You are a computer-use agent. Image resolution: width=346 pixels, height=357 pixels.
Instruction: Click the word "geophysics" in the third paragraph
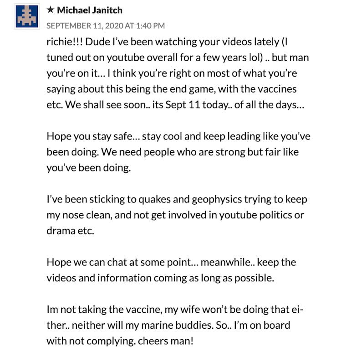tap(187, 199)
